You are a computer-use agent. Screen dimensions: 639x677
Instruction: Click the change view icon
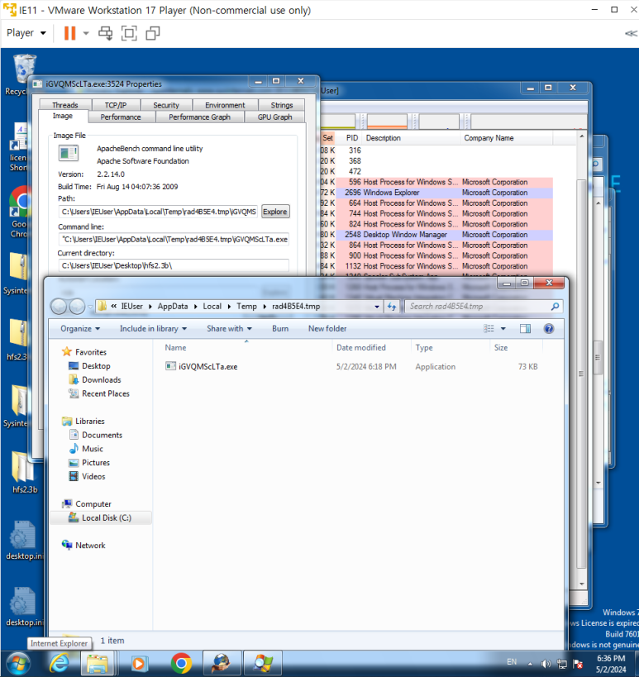click(489, 328)
